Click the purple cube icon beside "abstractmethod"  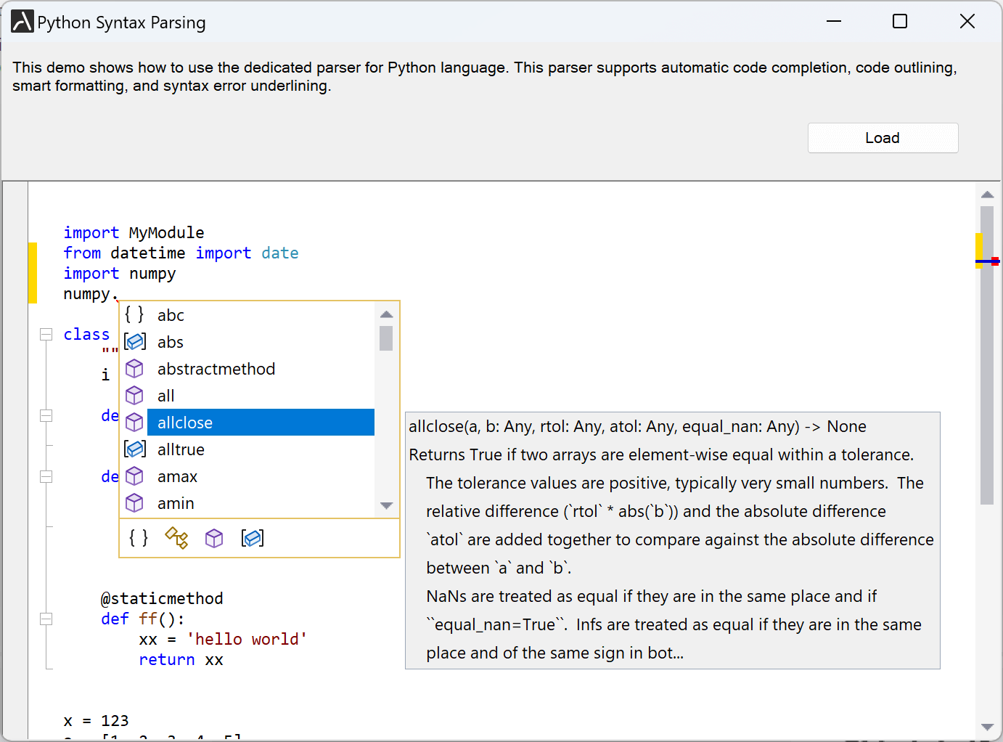pos(135,368)
